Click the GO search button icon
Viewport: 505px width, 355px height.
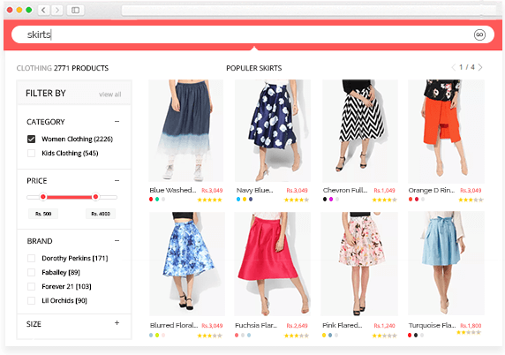pyautogui.click(x=479, y=34)
